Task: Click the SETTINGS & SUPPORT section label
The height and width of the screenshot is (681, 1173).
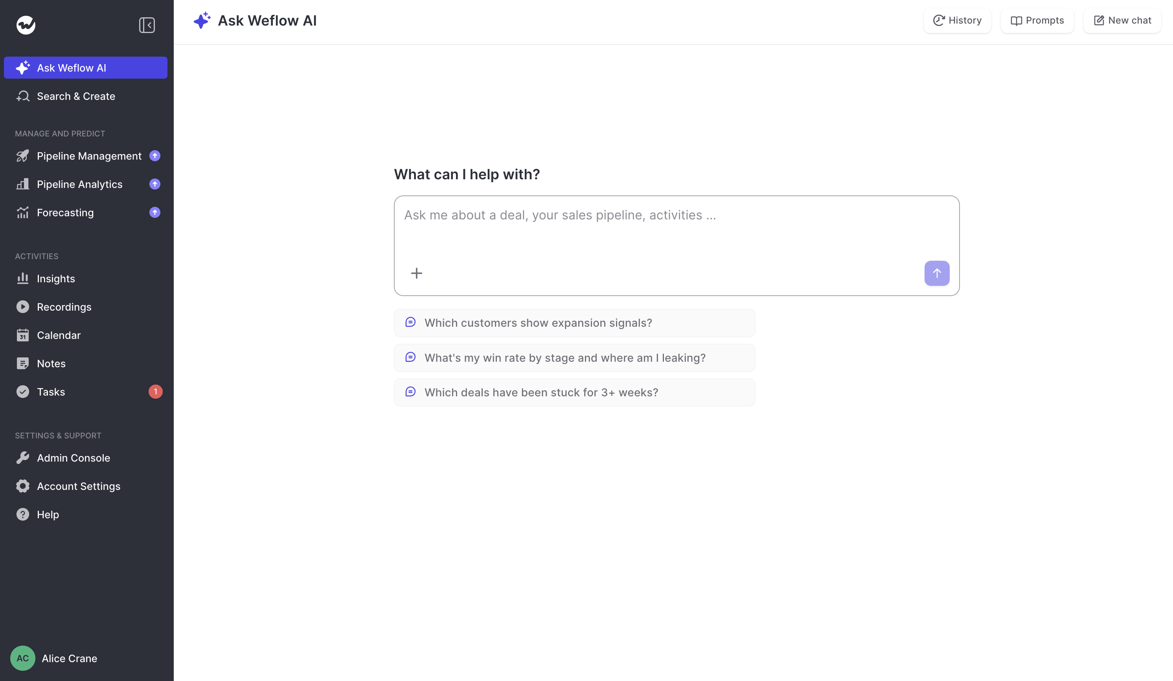Action: click(x=58, y=436)
